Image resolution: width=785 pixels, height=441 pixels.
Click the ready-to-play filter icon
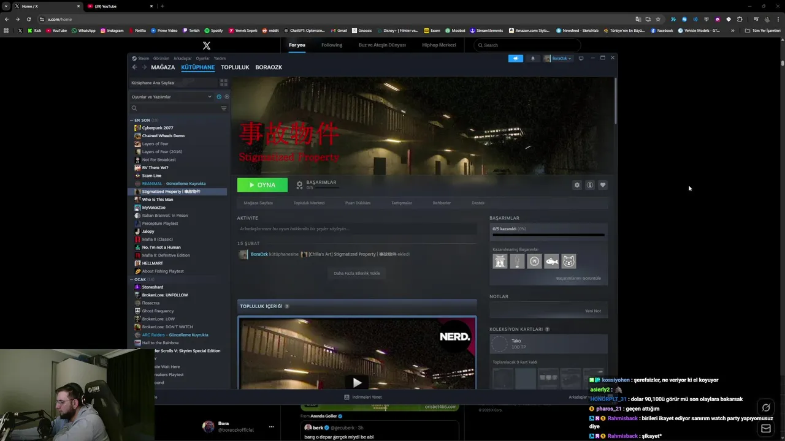226,97
